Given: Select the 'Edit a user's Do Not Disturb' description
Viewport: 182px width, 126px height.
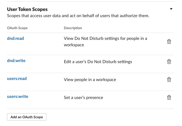Looking at the screenshot, I should click(98, 62).
